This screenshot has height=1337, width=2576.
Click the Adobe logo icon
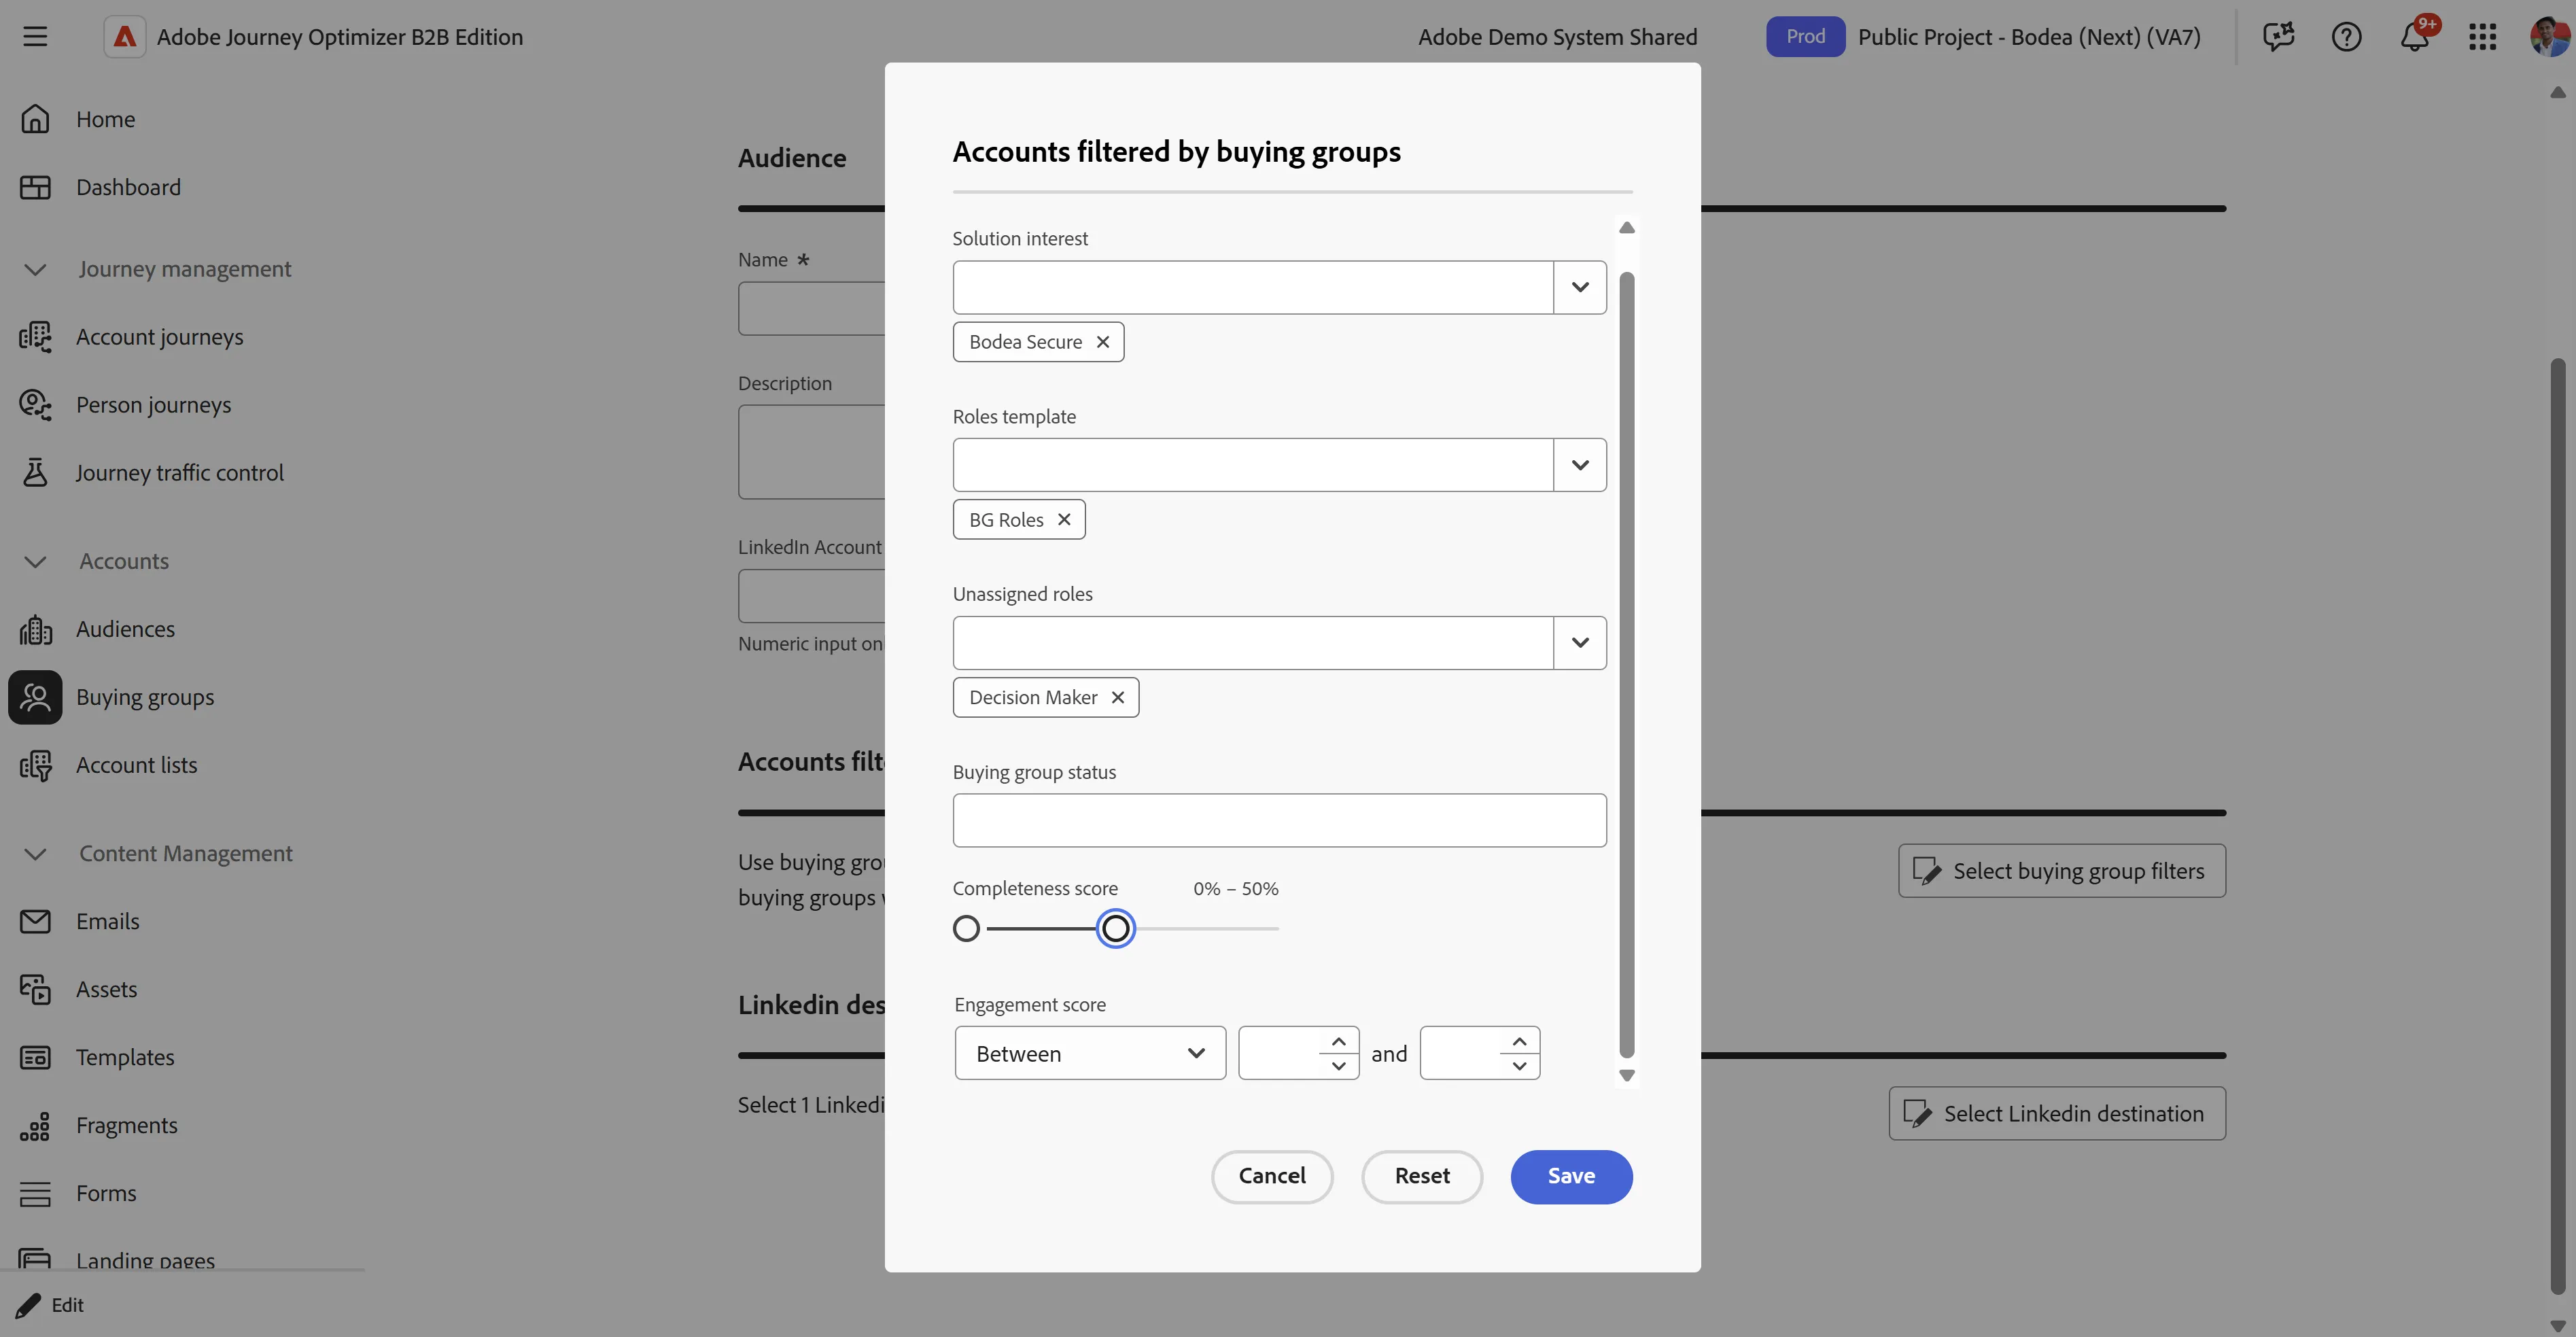pyautogui.click(x=125, y=37)
